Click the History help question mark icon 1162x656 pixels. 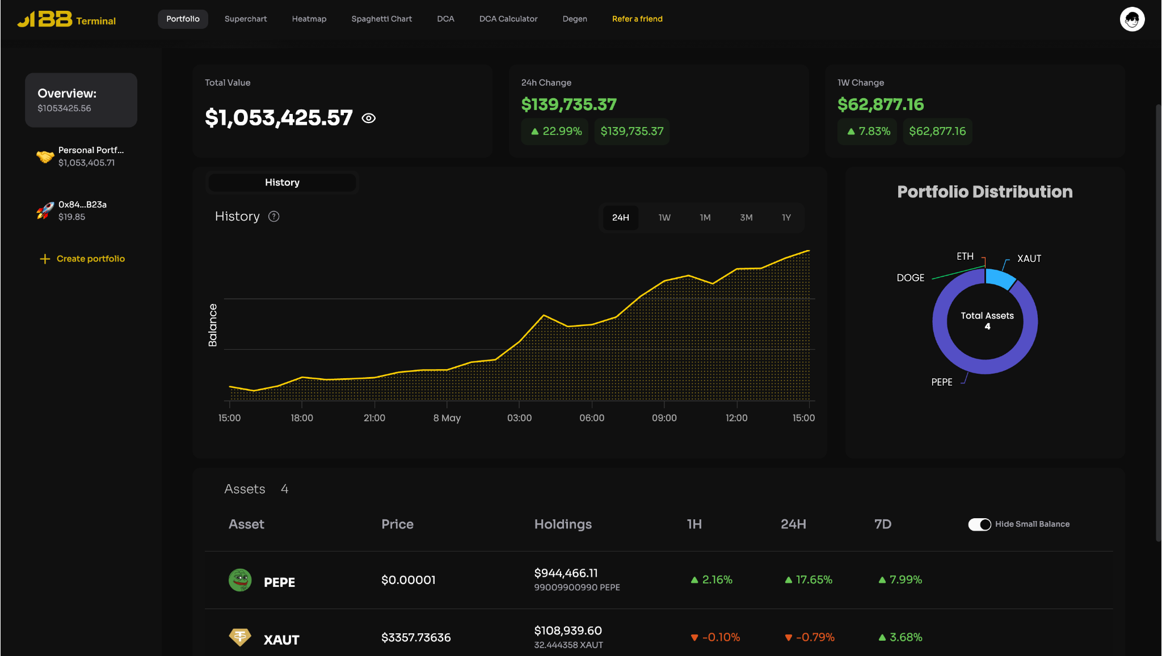click(274, 217)
